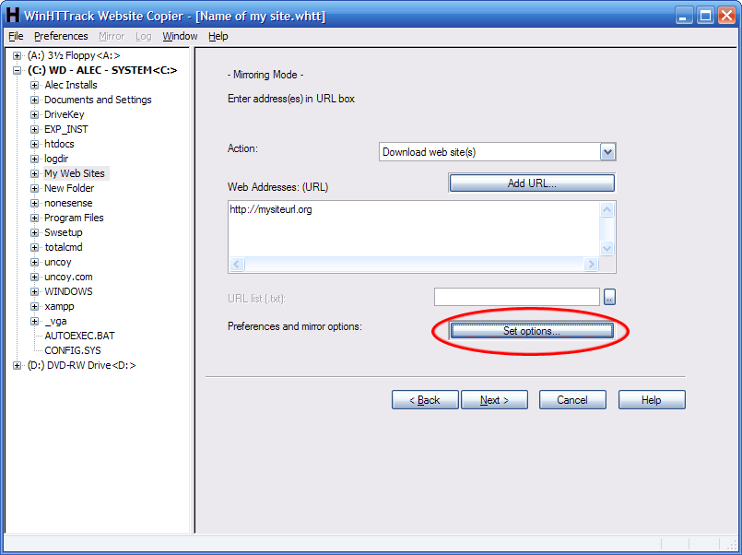Select Documents and Settings label
Image resolution: width=742 pixels, height=555 pixels.
click(98, 100)
